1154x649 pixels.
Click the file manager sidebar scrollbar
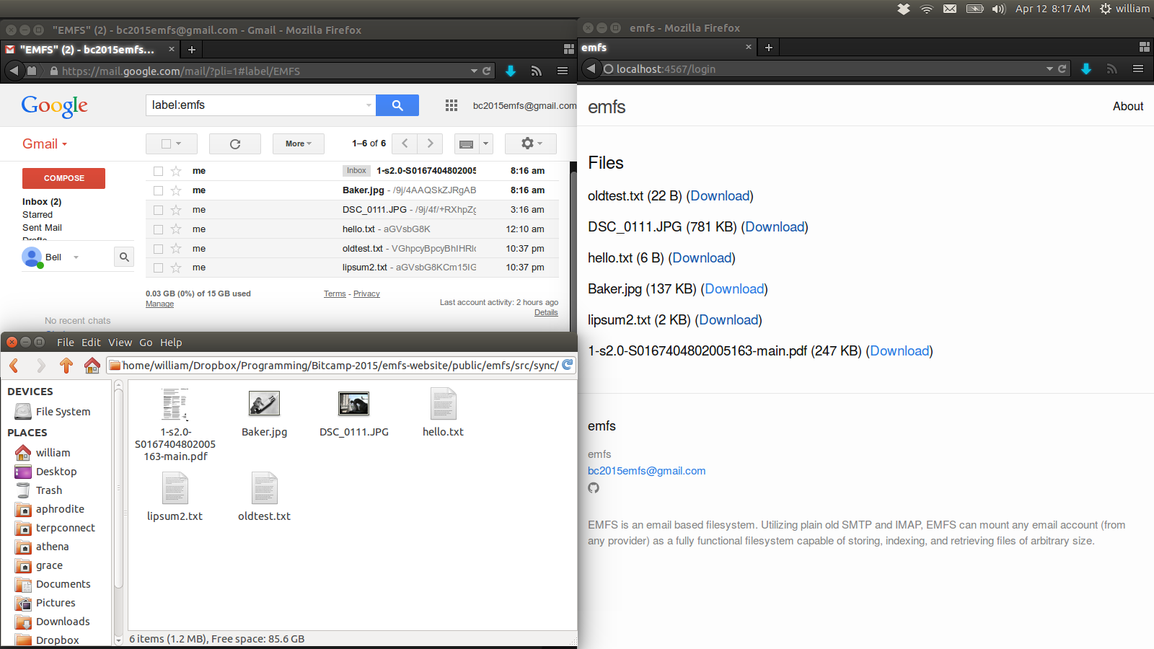click(x=118, y=489)
